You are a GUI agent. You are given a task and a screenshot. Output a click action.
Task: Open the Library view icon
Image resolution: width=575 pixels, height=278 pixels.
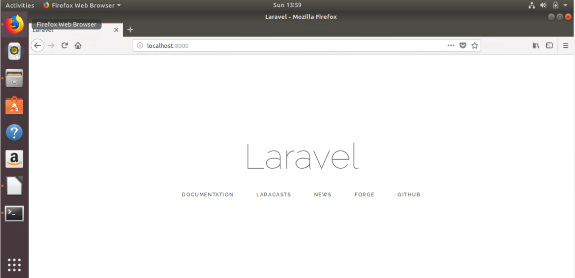(x=536, y=45)
